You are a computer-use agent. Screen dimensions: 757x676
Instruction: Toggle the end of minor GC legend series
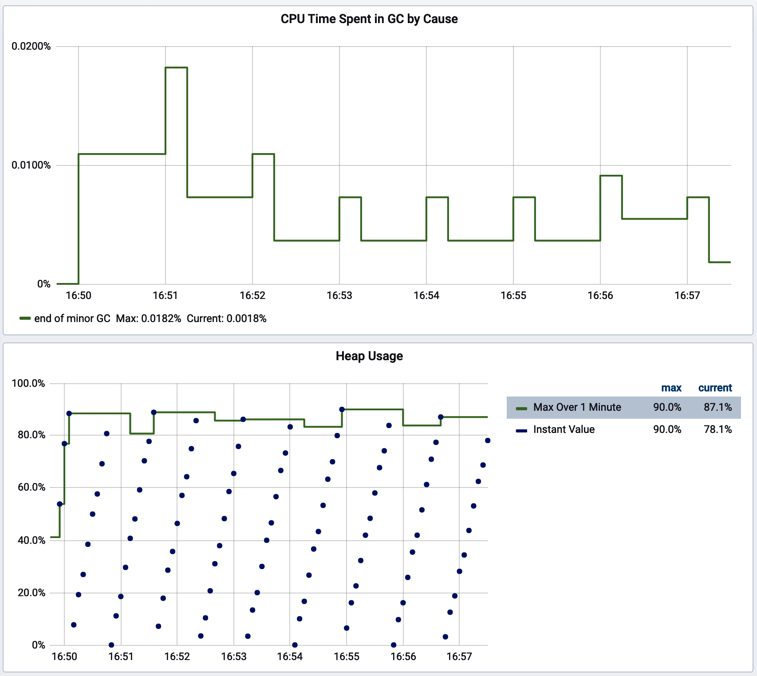[72, 318]
